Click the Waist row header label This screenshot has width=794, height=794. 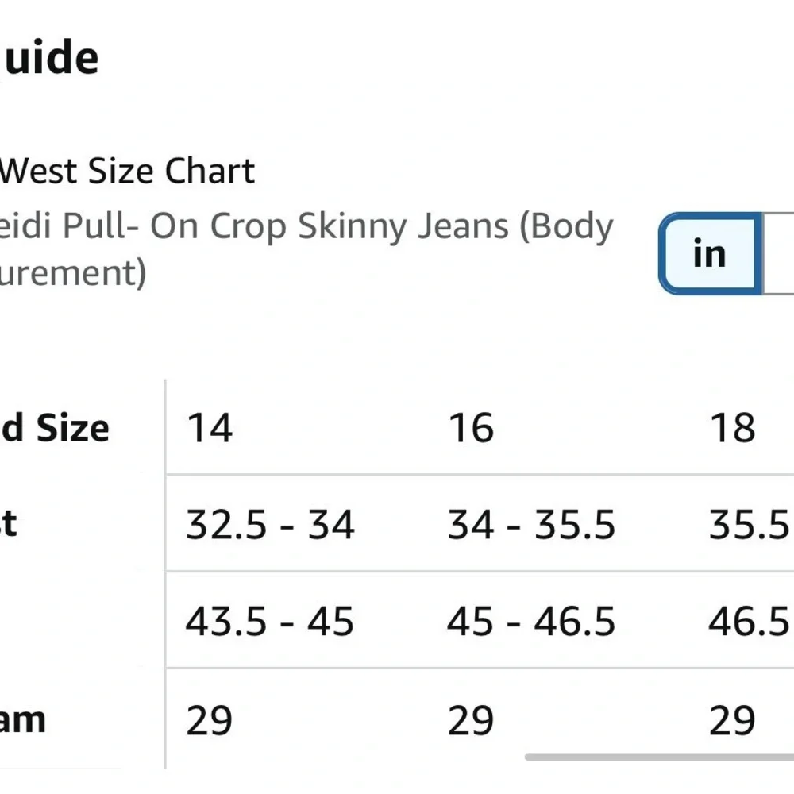coord(10,525)
